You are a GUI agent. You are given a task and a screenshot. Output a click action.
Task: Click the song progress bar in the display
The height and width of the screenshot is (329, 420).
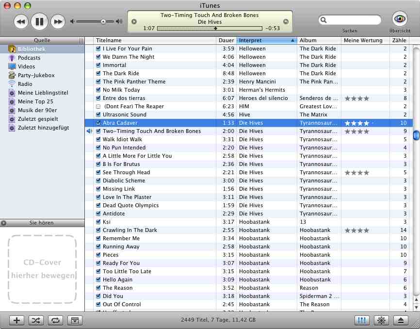tap(210, 28)
